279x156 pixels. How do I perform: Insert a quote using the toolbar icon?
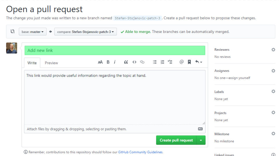point(126,62)
